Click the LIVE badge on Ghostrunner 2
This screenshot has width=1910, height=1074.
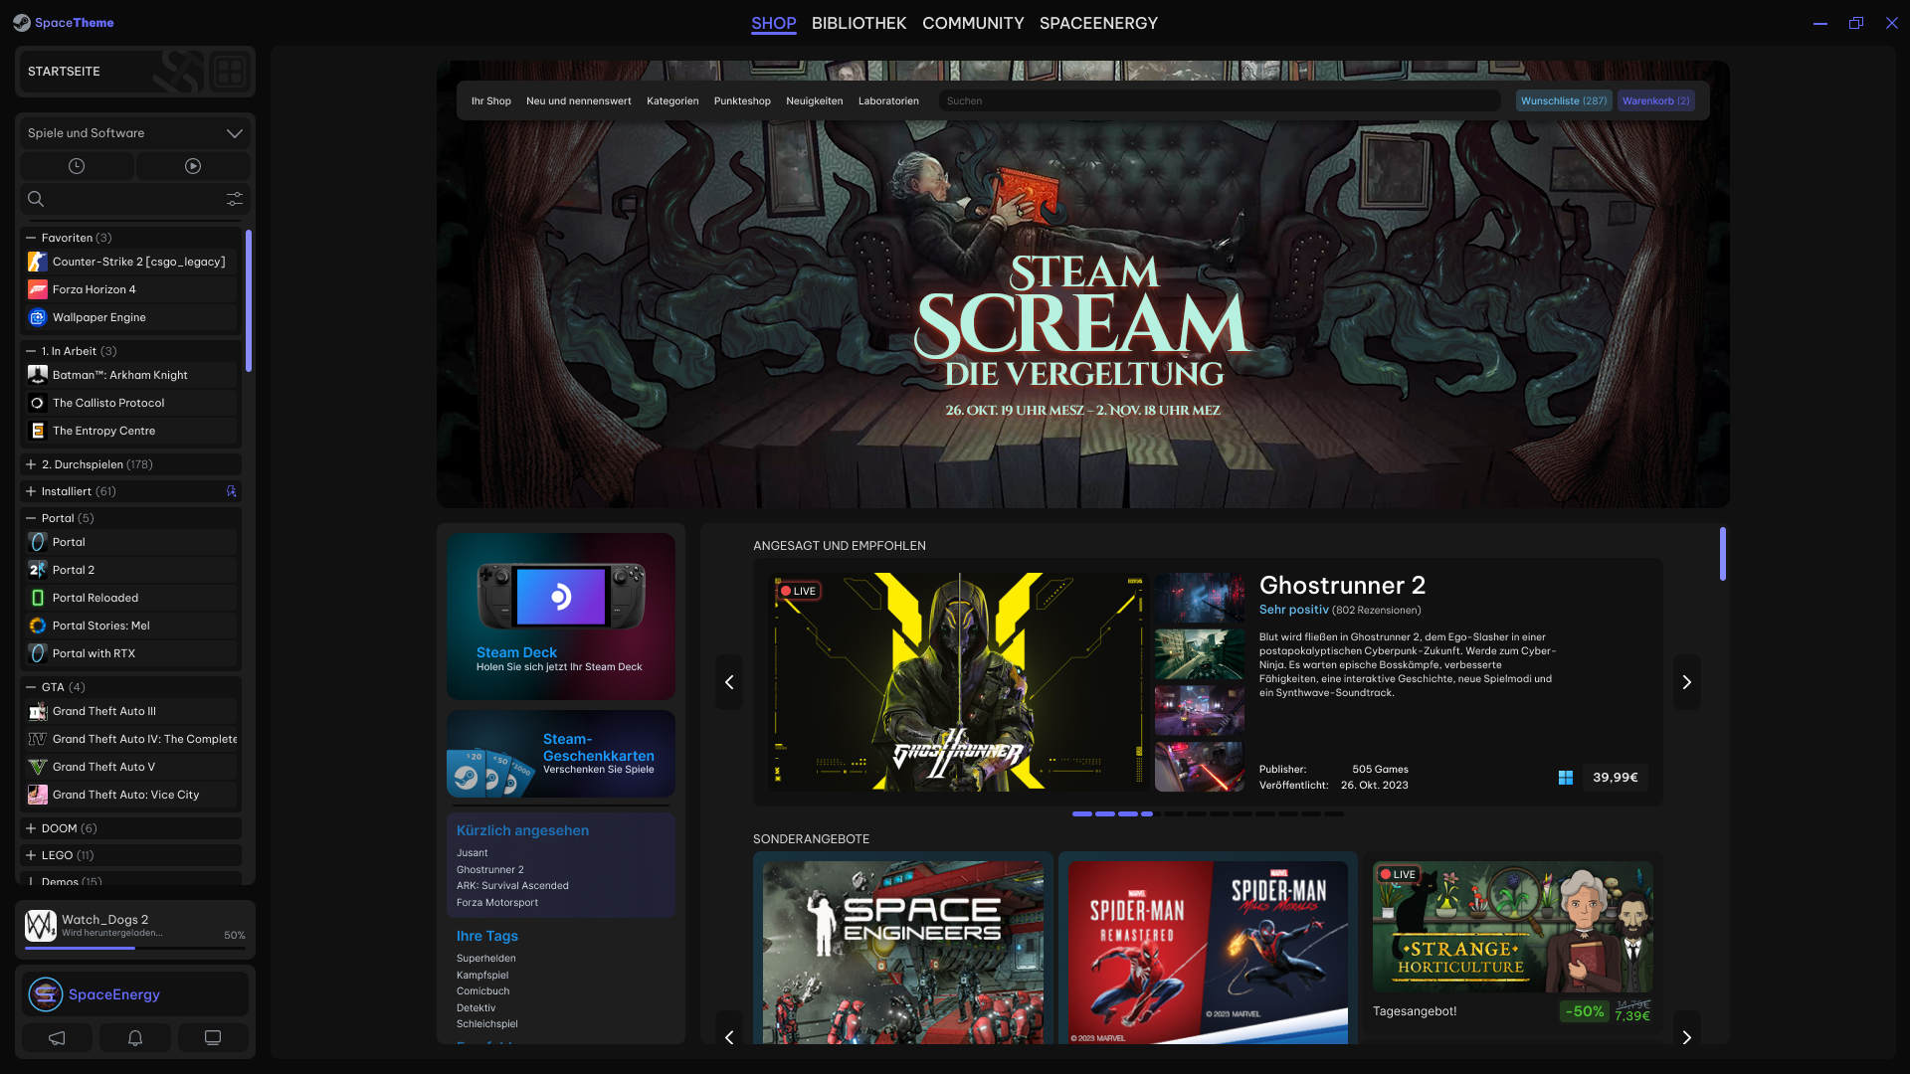[801, 591]
